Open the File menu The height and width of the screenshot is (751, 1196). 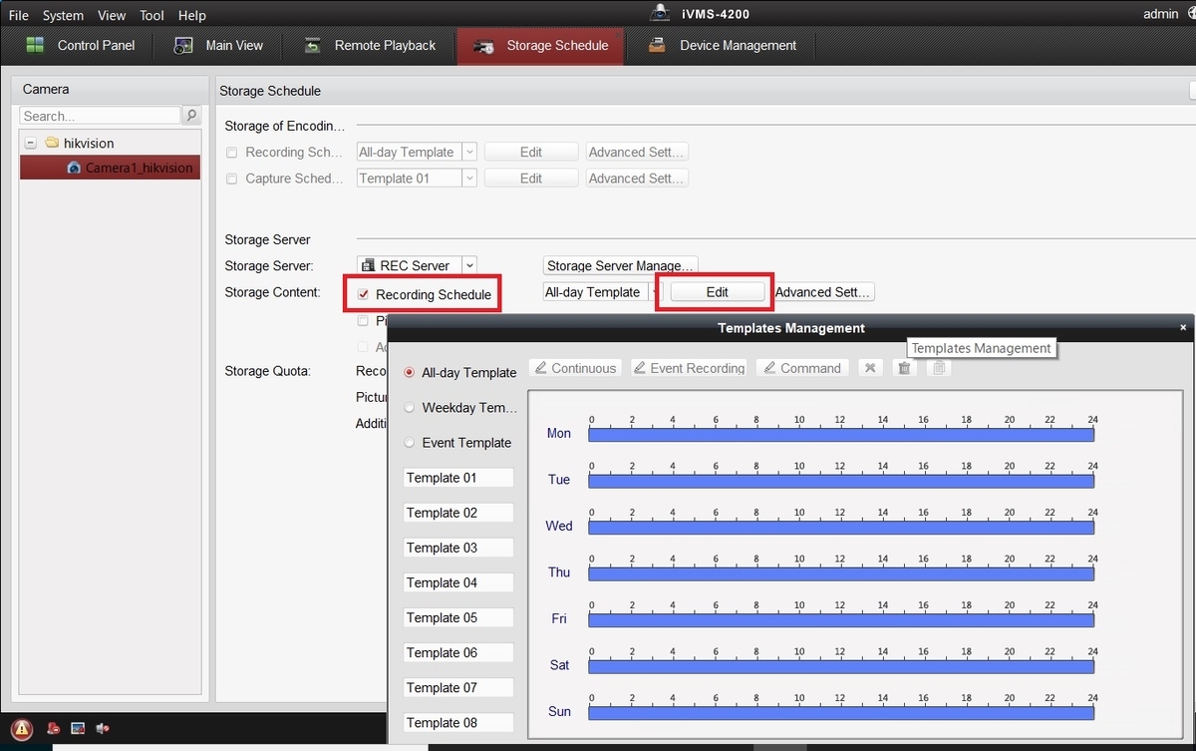(x=19, y=15)
